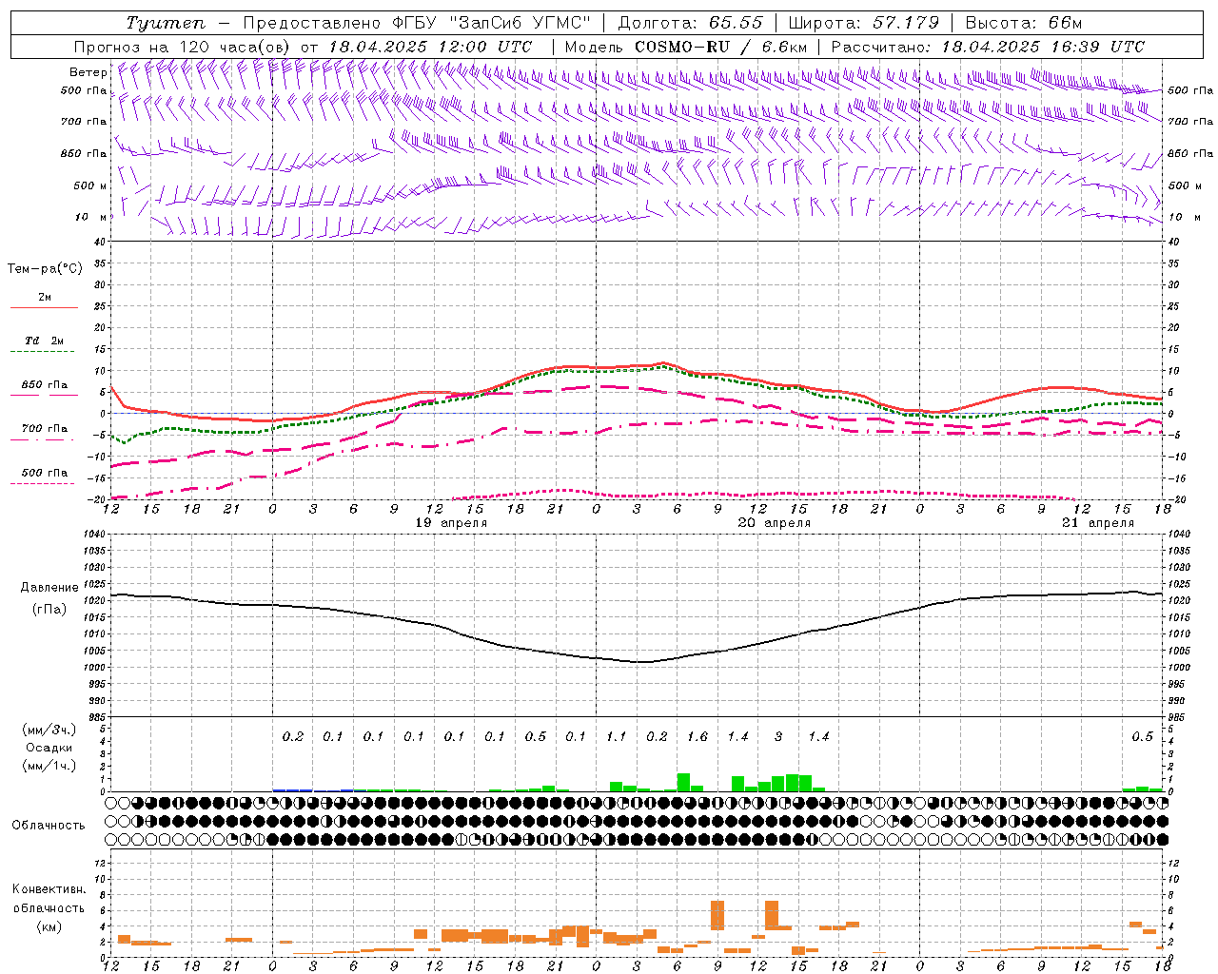The image size is (1218, 974).
Task: Select the '(гПа)' unit under Давление
Action: tap(49, 610)
